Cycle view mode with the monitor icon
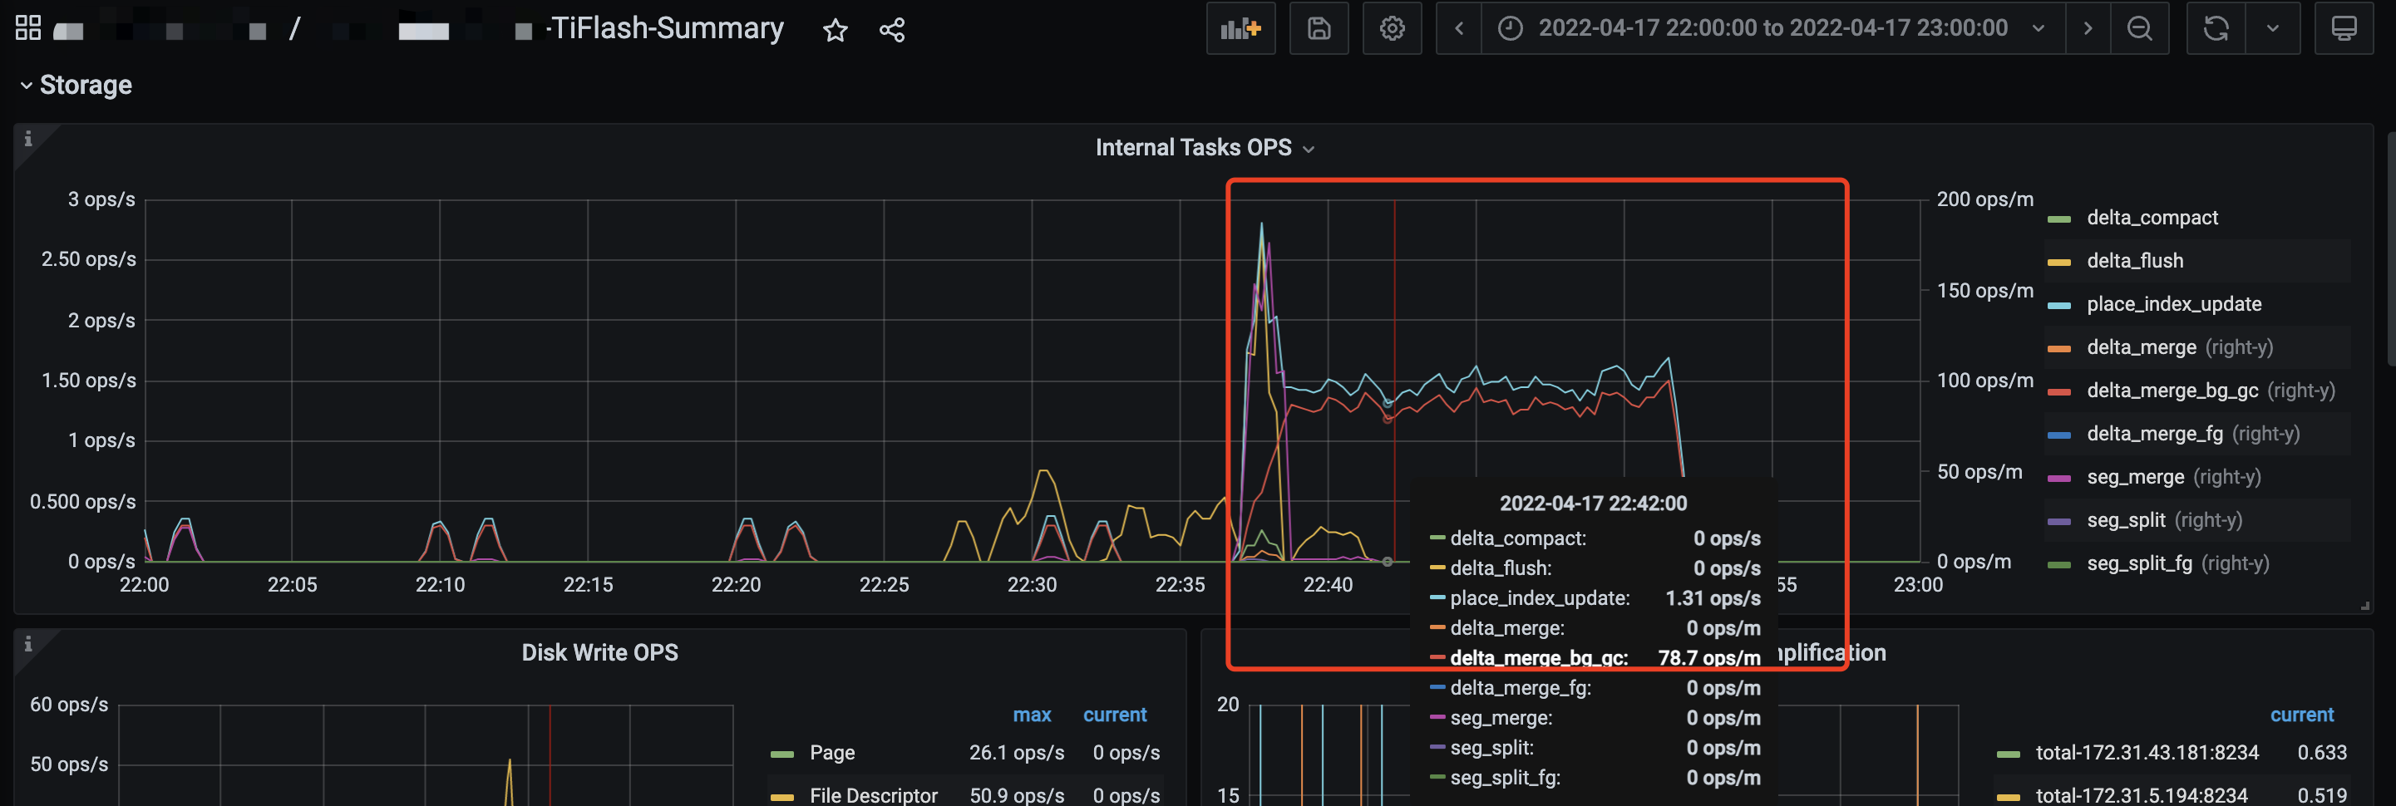This screenshot has height=806, width=2396. [x=2343, y=29]
